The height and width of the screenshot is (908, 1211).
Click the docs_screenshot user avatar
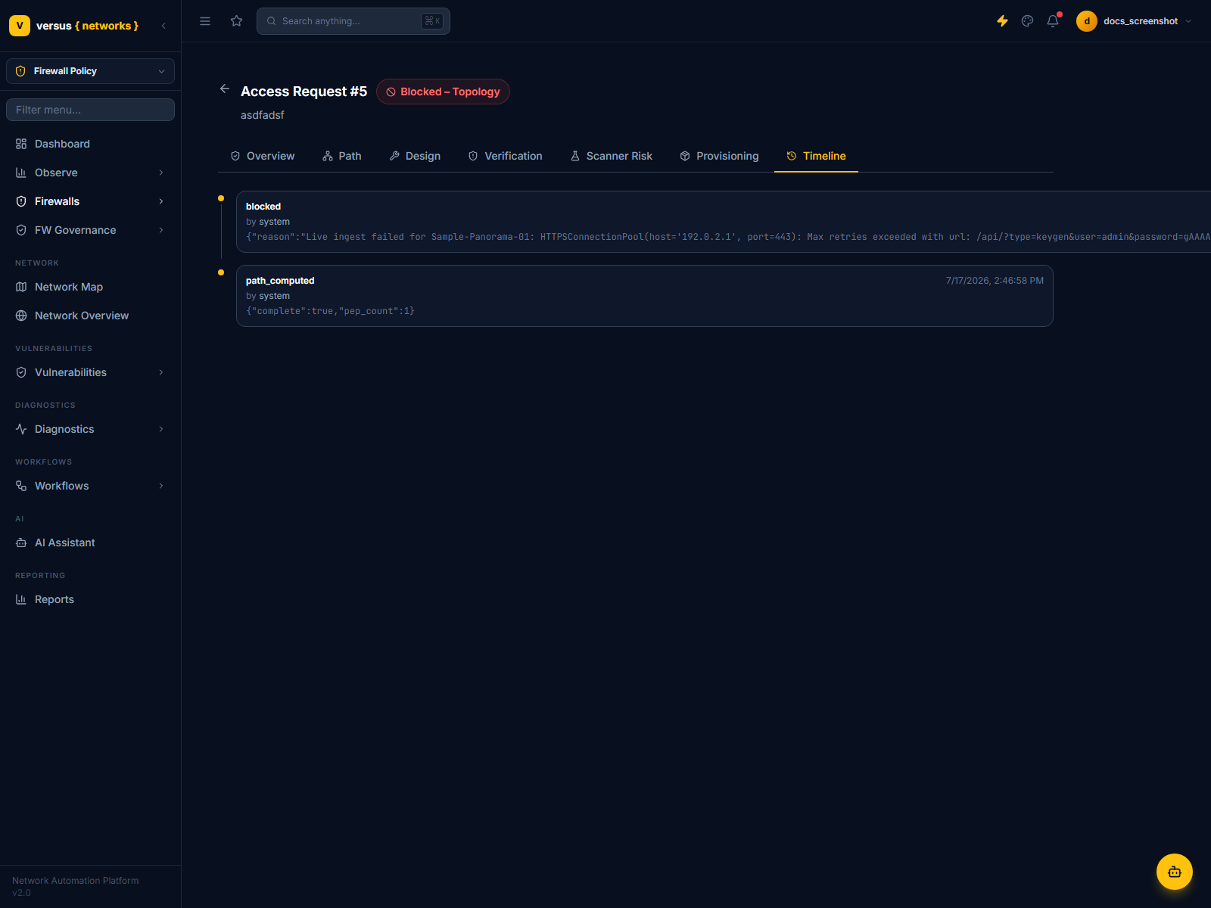pos(1087,21)
